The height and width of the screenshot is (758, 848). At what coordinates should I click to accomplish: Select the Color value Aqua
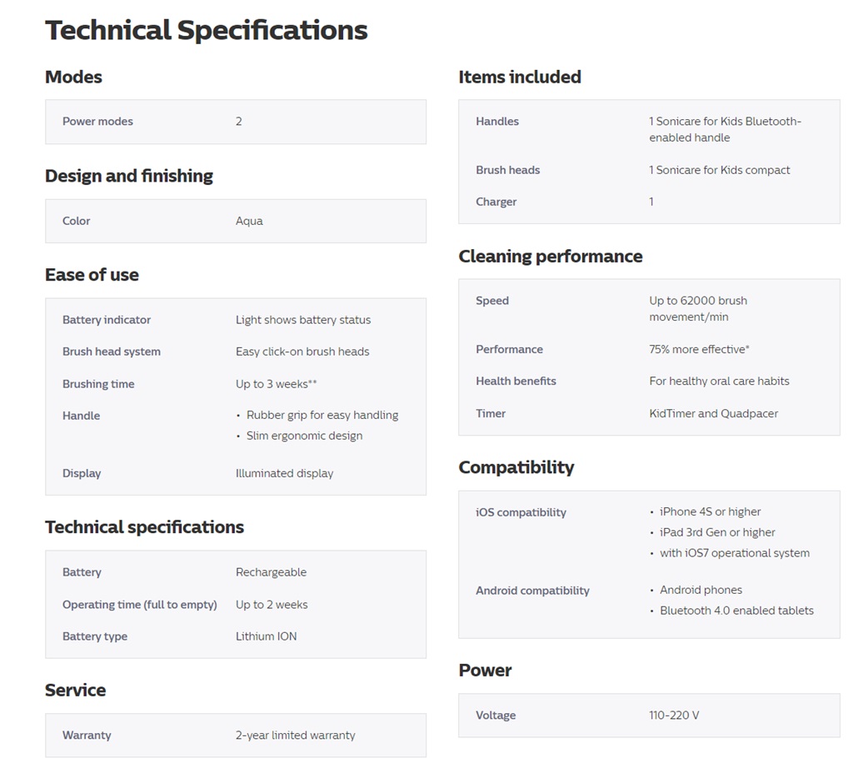coord(249,221)
